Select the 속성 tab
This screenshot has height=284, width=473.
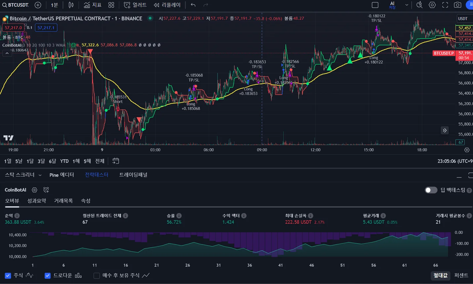(x=86, y=201)
